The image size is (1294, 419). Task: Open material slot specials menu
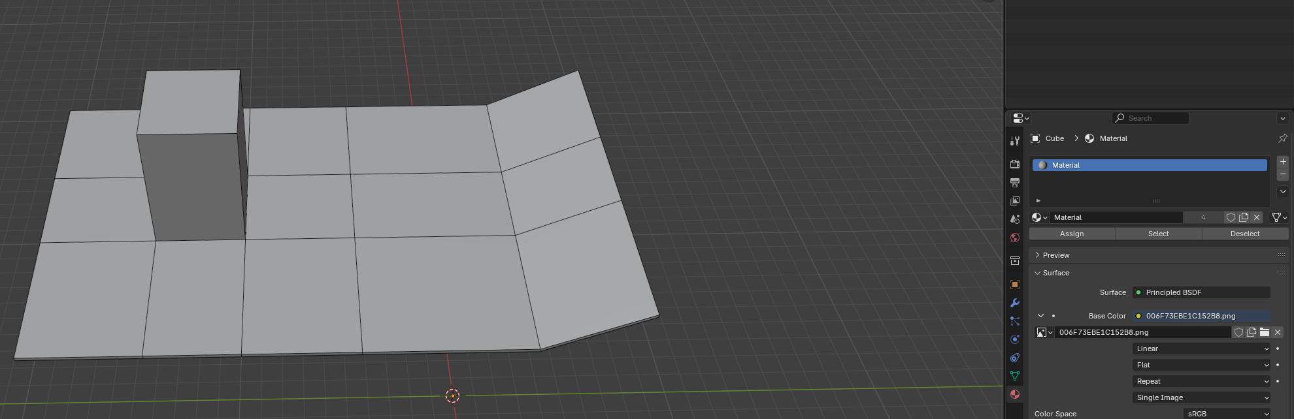[1282, 191]
